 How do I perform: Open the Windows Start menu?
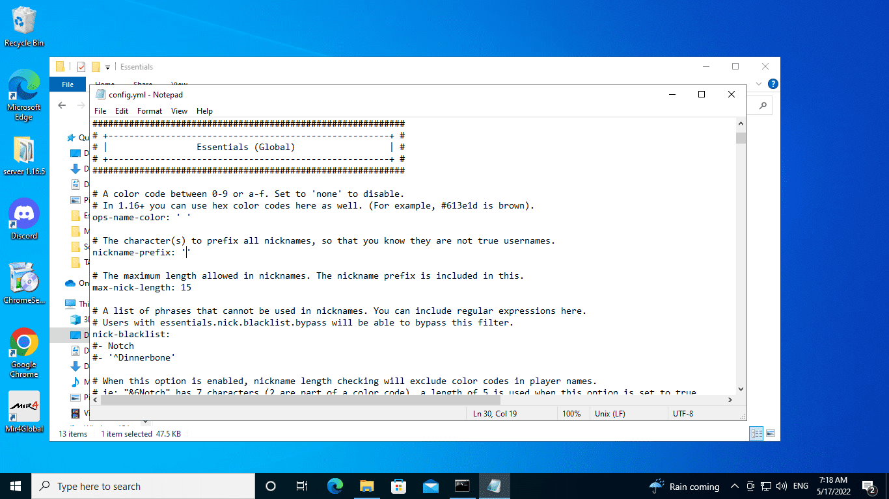pos(16,486)
